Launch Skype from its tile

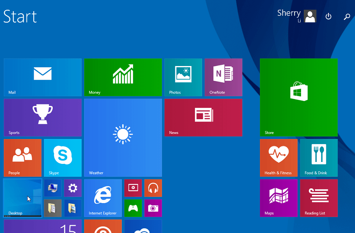click(x=63, y=158)
